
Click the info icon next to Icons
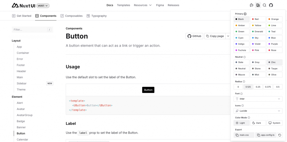click(x=242, y=106)
